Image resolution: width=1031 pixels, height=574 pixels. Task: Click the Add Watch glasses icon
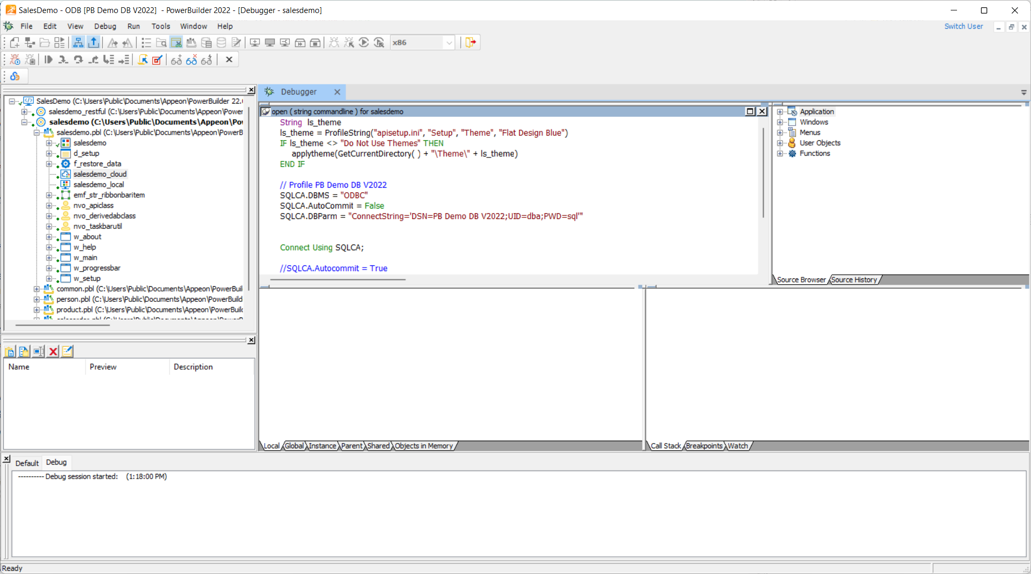tap(176, 60)
